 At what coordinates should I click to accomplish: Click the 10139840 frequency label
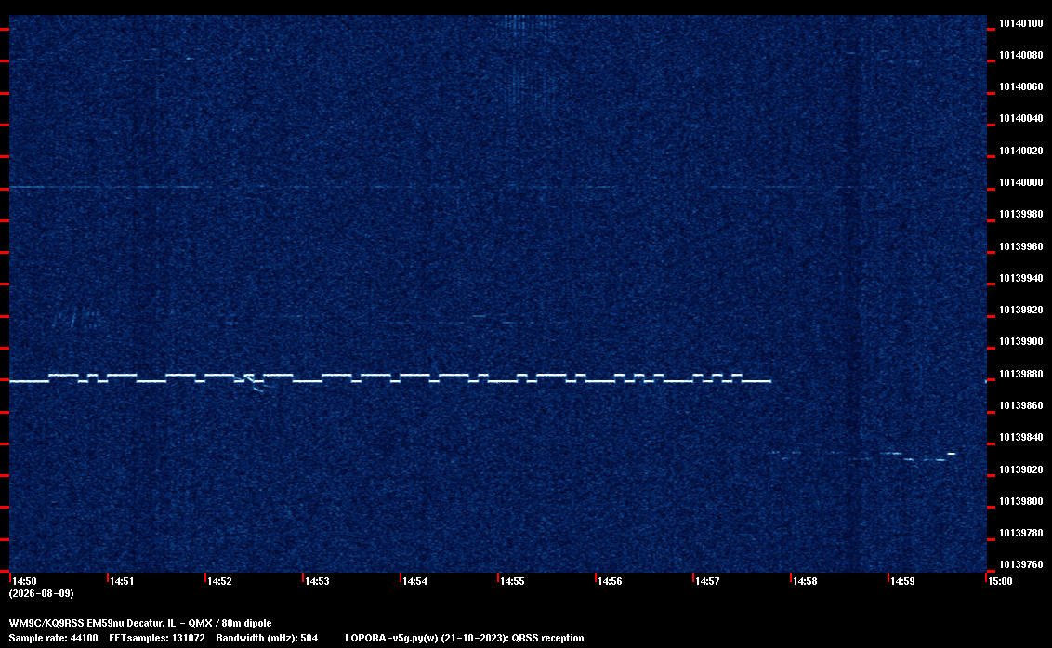[x=1020, y=437]
